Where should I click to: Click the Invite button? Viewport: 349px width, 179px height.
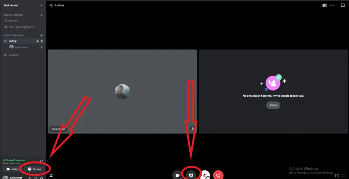273,105
